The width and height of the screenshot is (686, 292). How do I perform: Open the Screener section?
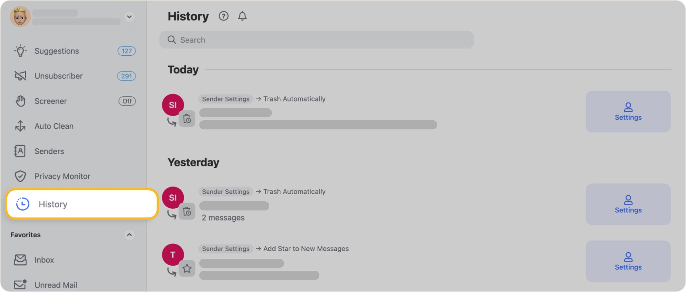pos(51,101)
